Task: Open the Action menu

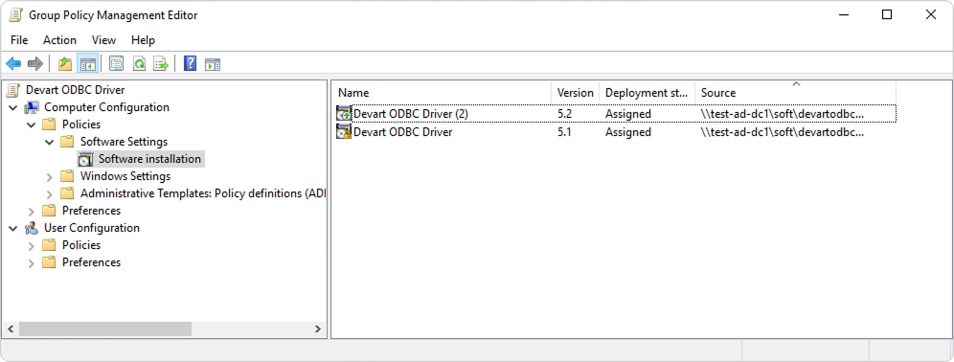Action: (59, 40)
